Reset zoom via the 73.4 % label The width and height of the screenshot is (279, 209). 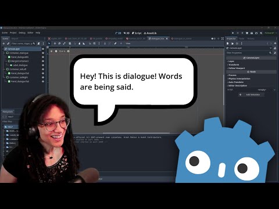tap(62, 51)
